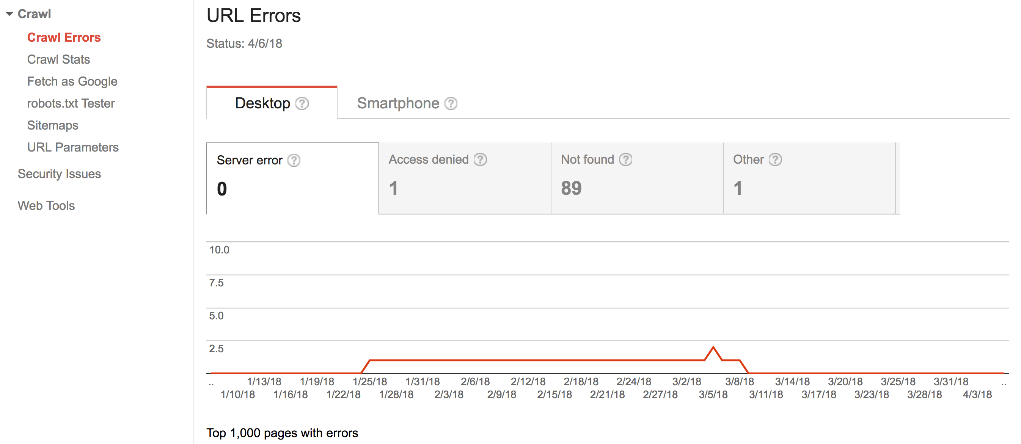Show the Access denied error box

click(465, 178)
